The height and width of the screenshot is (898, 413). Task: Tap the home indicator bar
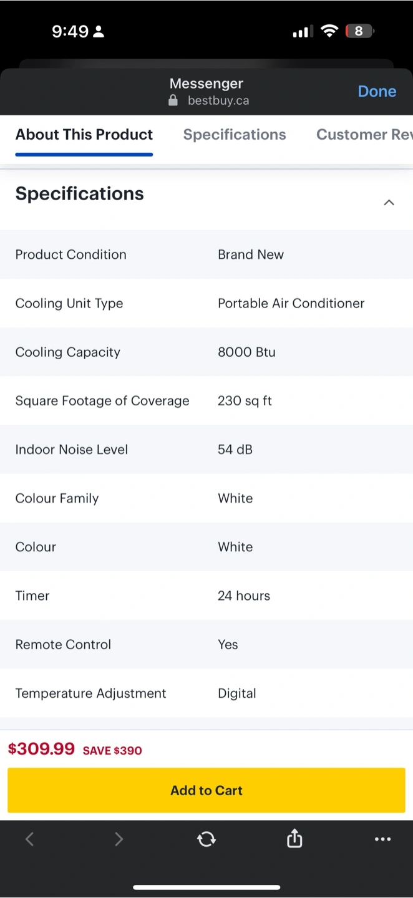click(x=206, y=887)
